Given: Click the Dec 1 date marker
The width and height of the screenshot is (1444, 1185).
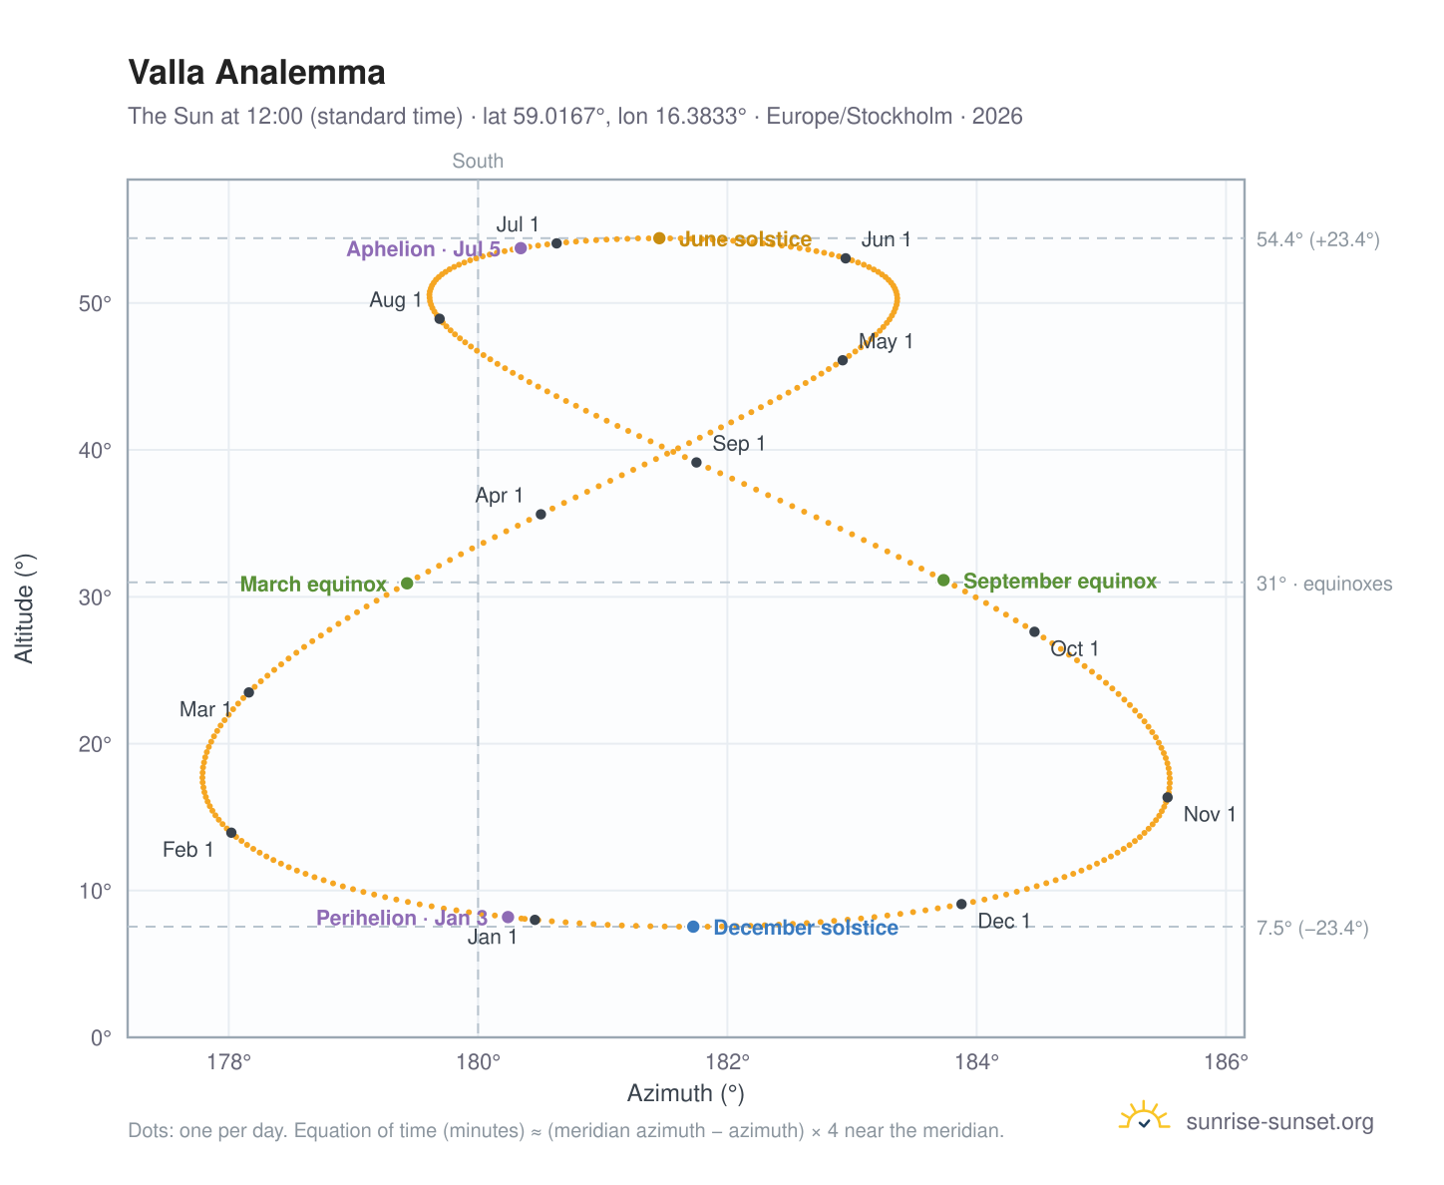Looking at the screenshot, I should [x=961, y=904].
